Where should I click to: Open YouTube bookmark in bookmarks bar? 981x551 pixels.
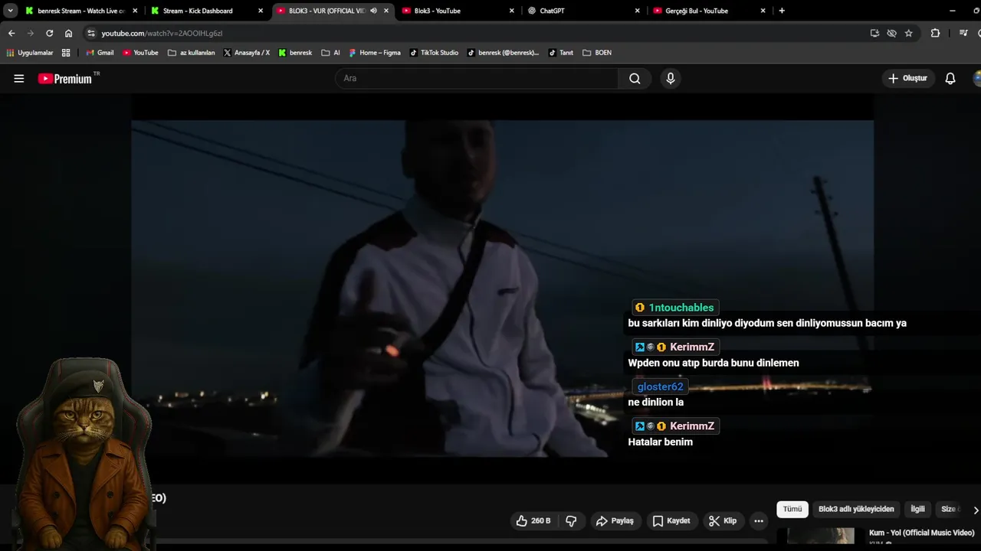[140, 53]
